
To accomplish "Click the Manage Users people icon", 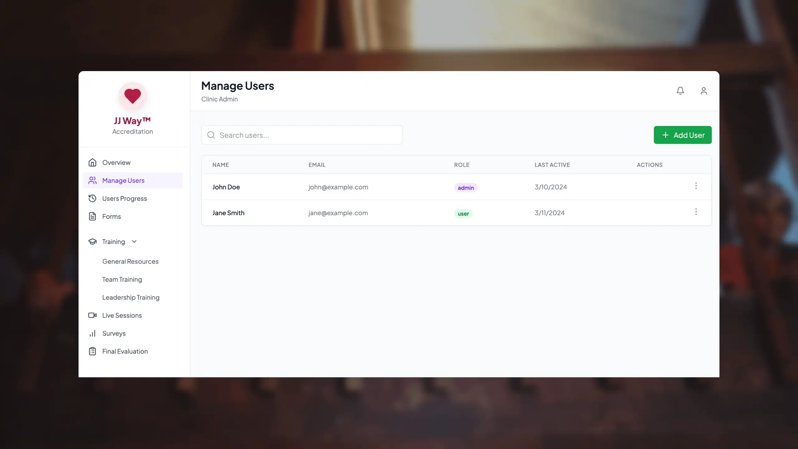I will pos(92,181).
